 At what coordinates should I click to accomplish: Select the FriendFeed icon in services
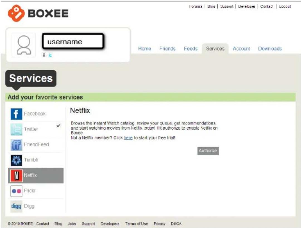[16, 145]
